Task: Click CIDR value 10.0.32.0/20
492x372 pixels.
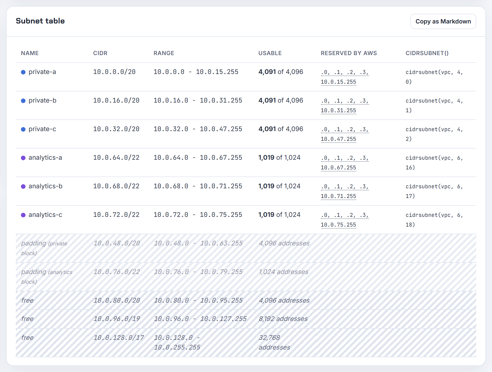Action: (x=116, y=129)
